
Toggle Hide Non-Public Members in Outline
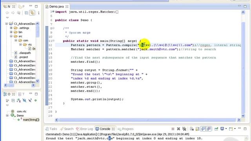pyautogui.click(x=36, y=100)
